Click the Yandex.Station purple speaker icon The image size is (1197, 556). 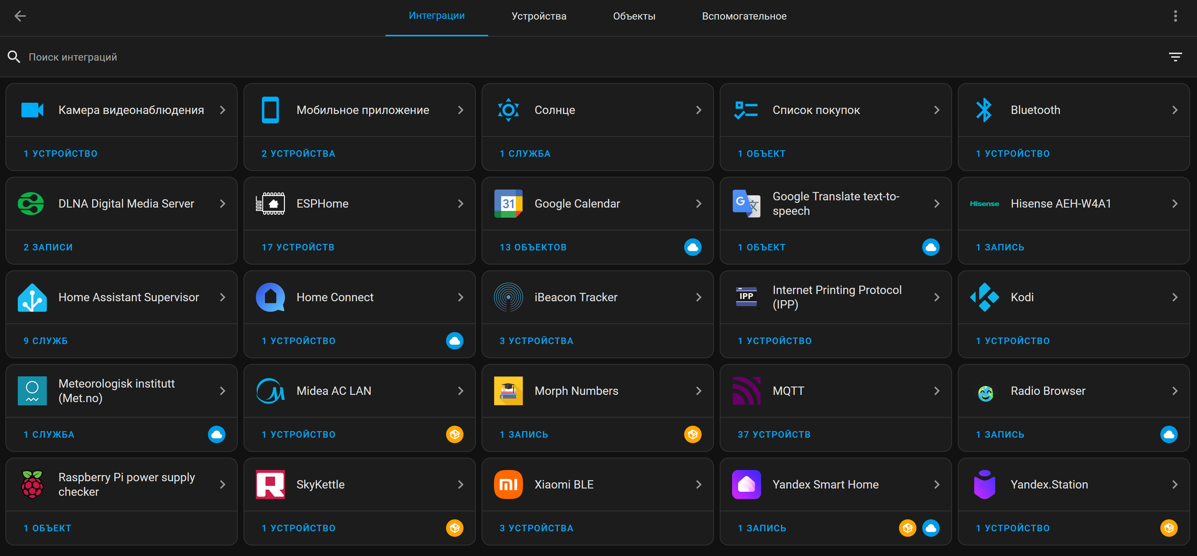coord(984,485)
